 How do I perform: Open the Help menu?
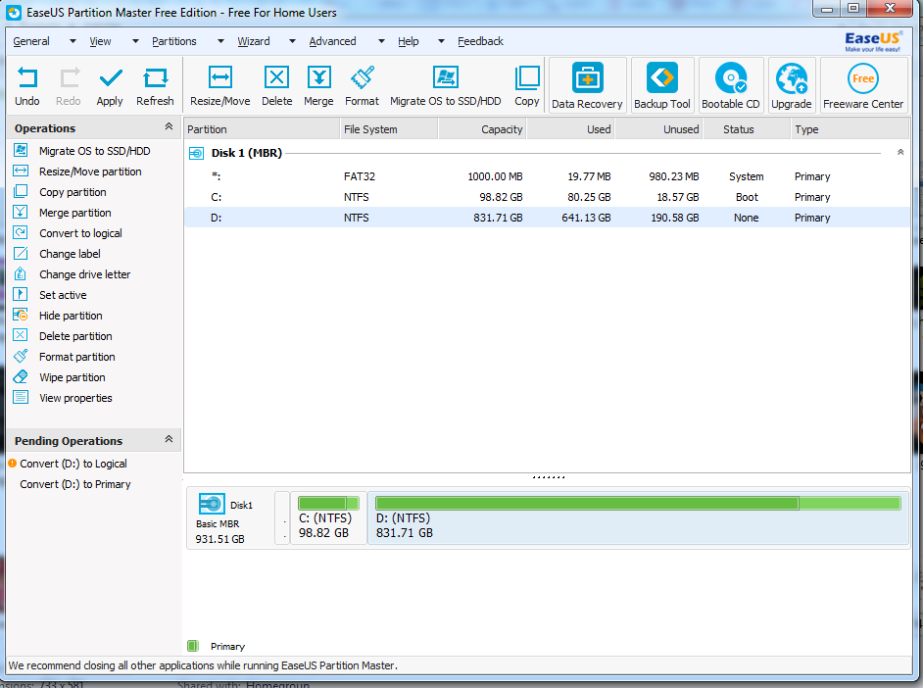408,41
